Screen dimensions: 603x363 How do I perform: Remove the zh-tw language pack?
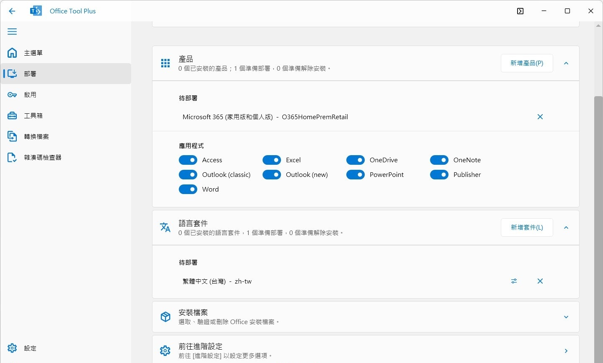(x=540, y=281)
